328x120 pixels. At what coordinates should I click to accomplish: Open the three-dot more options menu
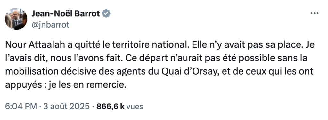(x=315, y=13)
